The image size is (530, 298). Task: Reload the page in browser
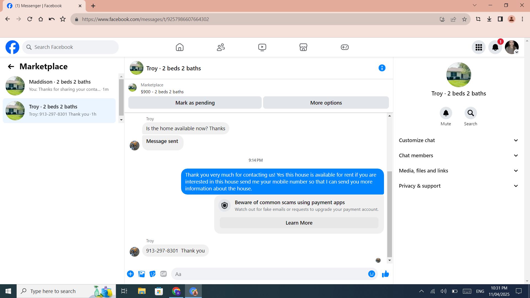pyautogui.click(x=30, y=19)
